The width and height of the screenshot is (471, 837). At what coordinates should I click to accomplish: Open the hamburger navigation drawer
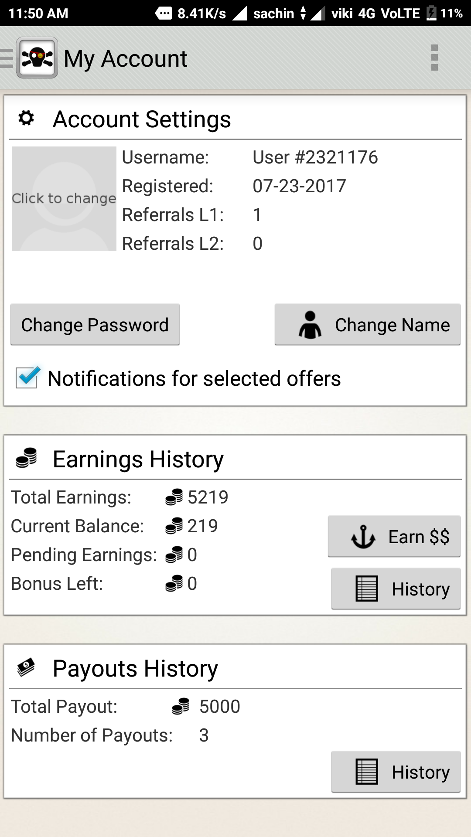(7, 58)
